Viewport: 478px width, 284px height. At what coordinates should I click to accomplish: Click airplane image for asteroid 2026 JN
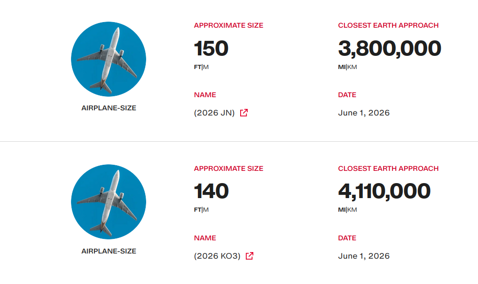tap(109, 59)
